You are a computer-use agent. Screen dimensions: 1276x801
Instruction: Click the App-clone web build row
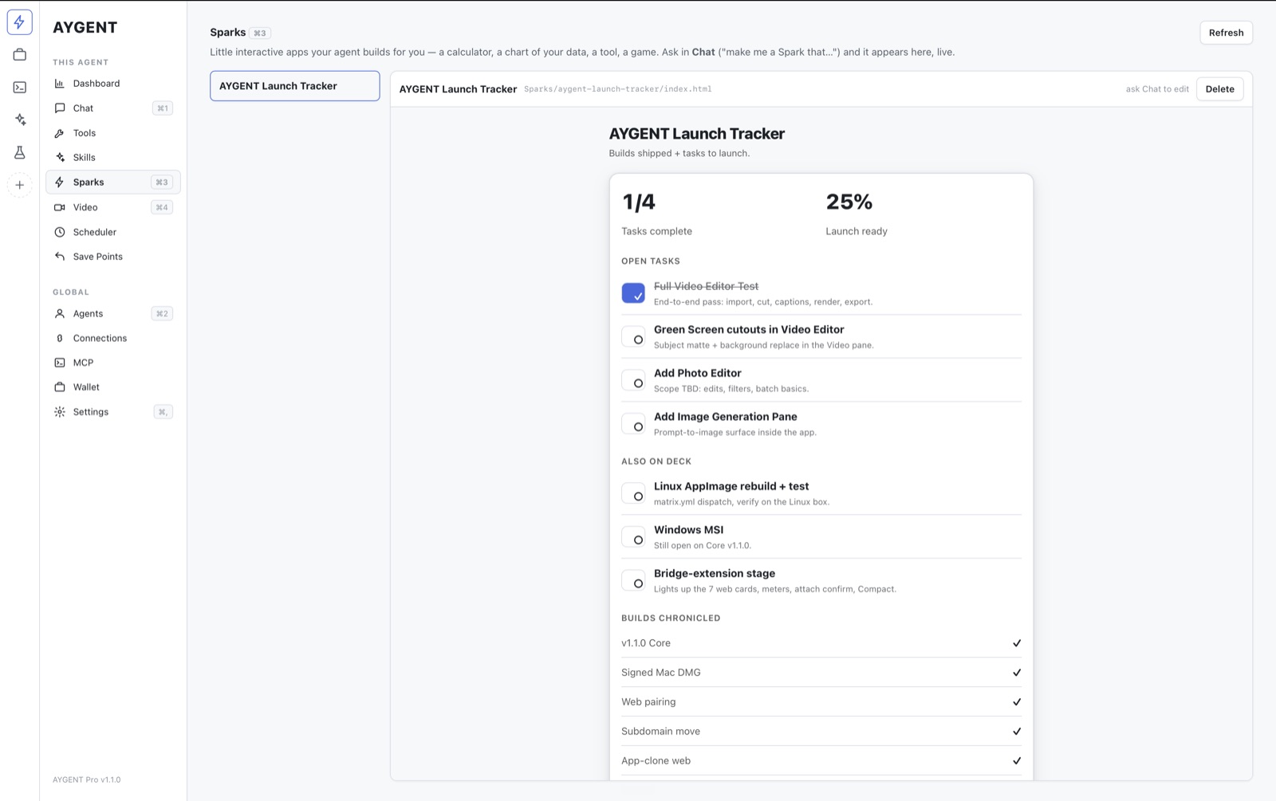coord(821,761)
